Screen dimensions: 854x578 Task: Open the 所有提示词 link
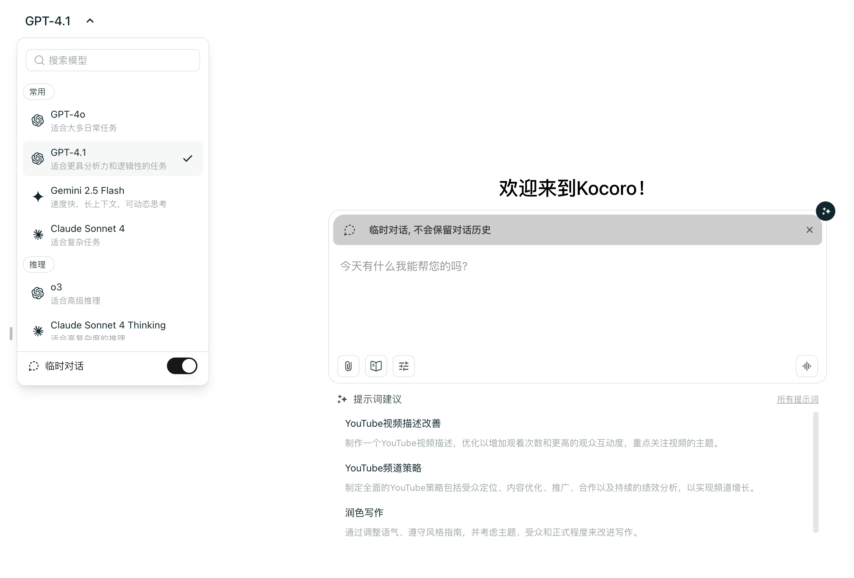click(x=797, y=399)
